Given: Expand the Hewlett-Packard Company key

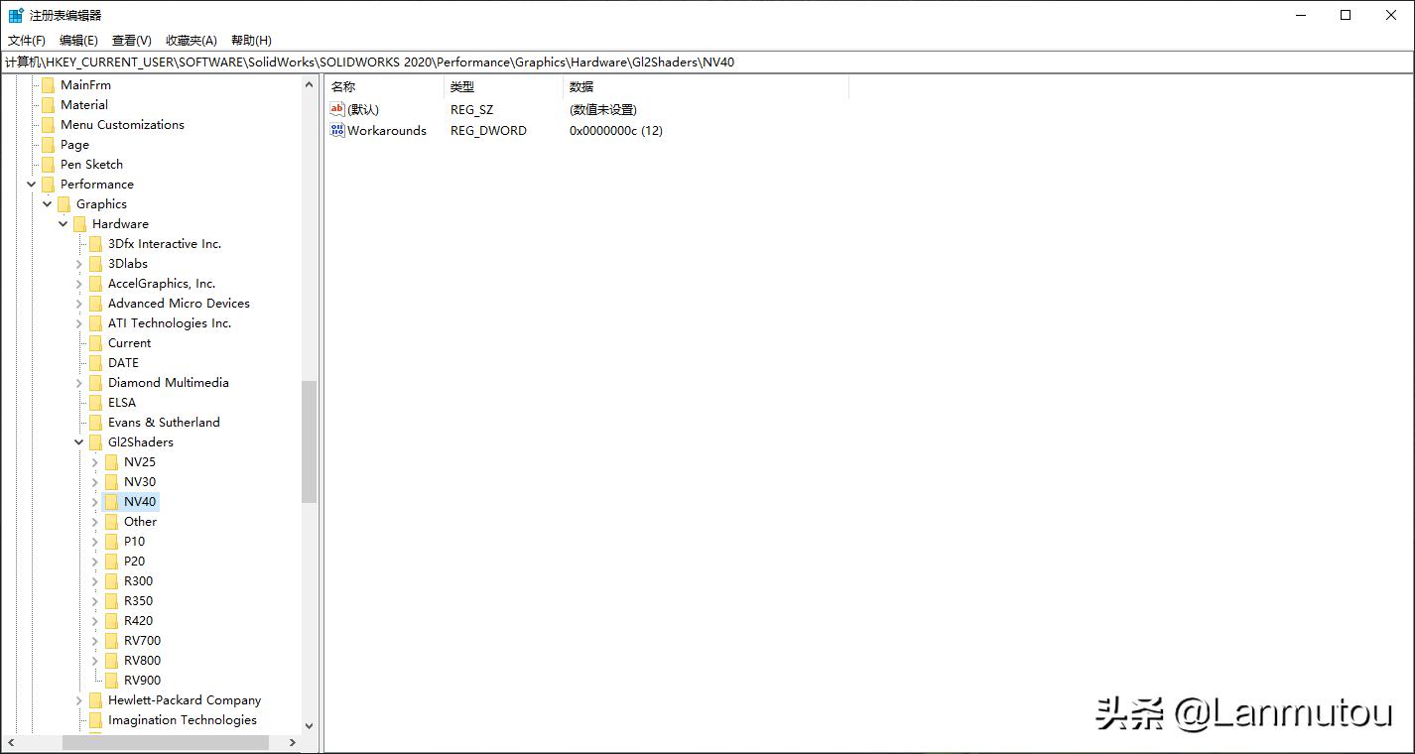Looking at the screenshot, I should pos(78,699).
